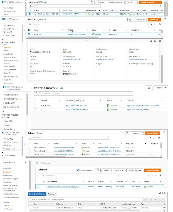Refresh the EC2 Instances list
Image resolution: width=173 pixels, height=212 pixels.
(x=92, y=2)
